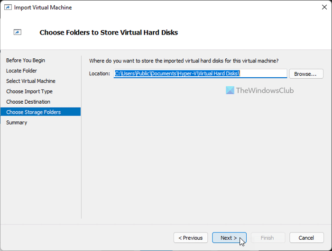Click the heading Choose Folders to Store Virtual Hard Disks

pos(109,33)
